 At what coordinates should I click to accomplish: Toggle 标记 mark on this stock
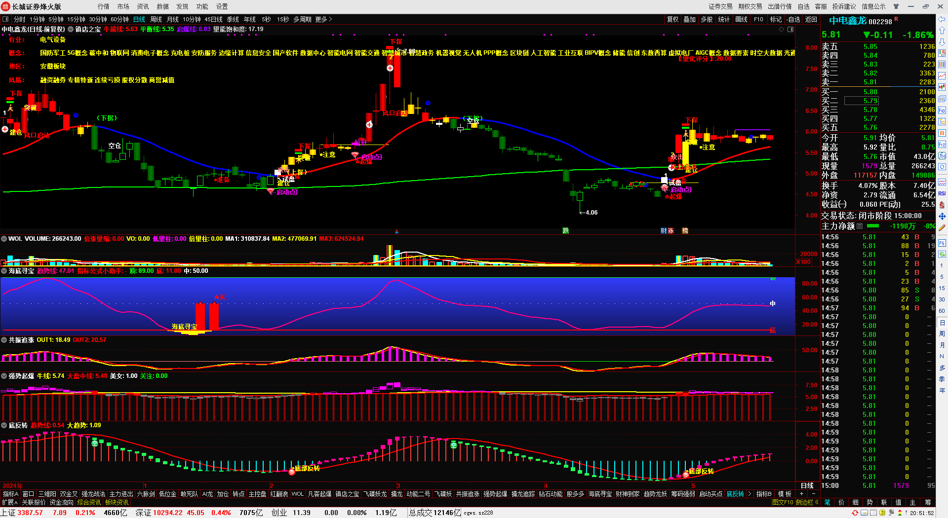(x=776, y=19)
